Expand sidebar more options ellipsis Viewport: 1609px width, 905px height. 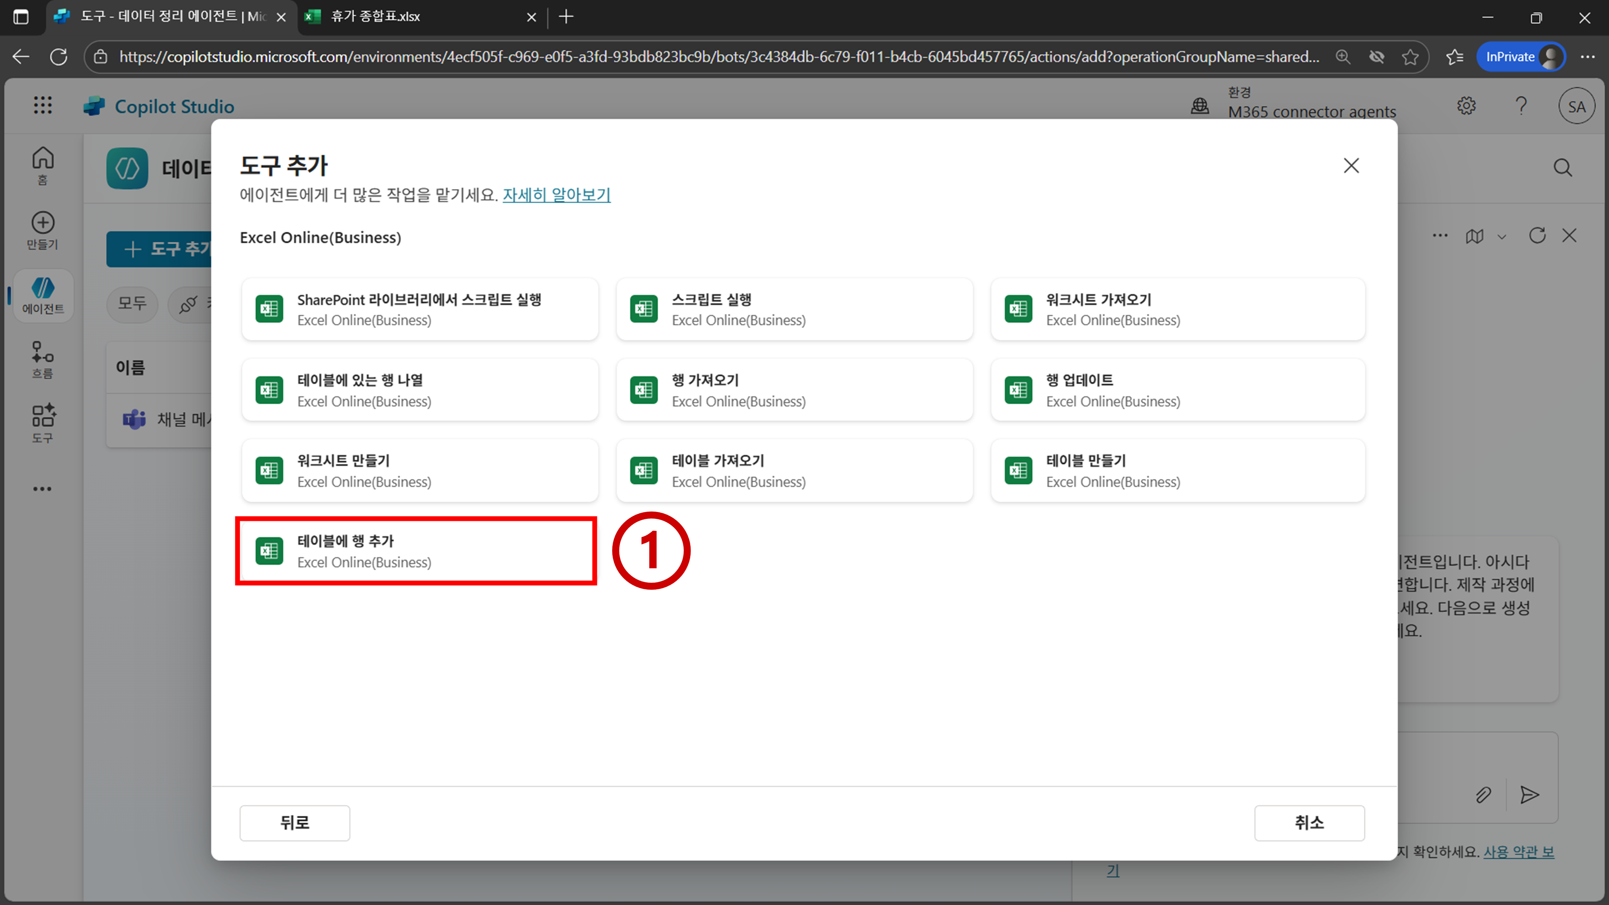click(x=43, y=488)
